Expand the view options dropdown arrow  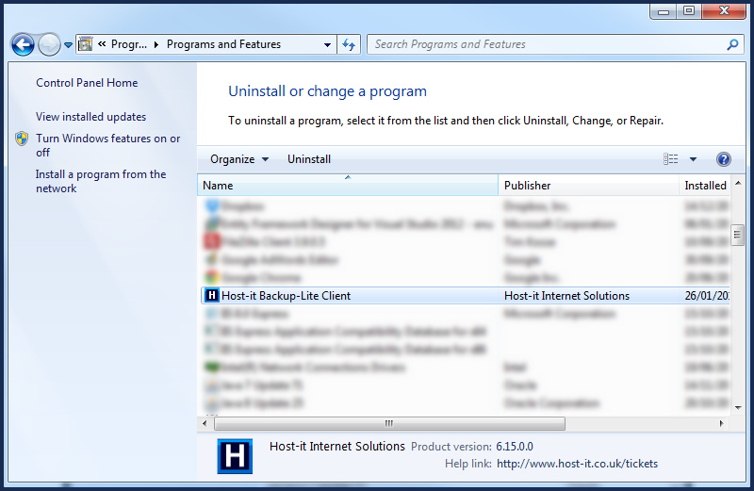[x=693, y=159]
